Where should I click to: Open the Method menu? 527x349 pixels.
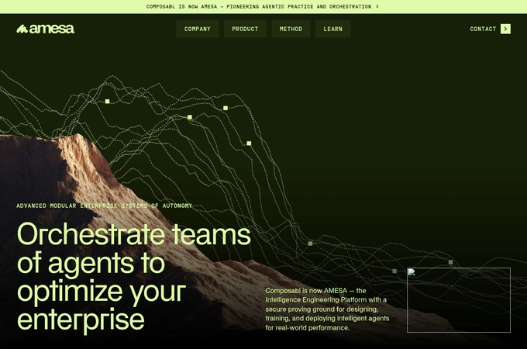pyautogui.click(x=291, y=29)
